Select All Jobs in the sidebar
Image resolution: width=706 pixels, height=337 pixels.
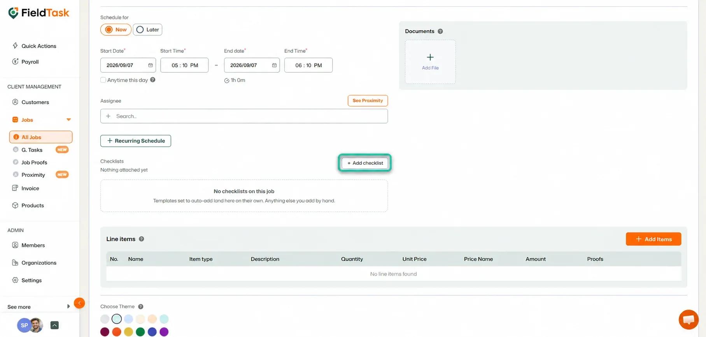[41, 137]
